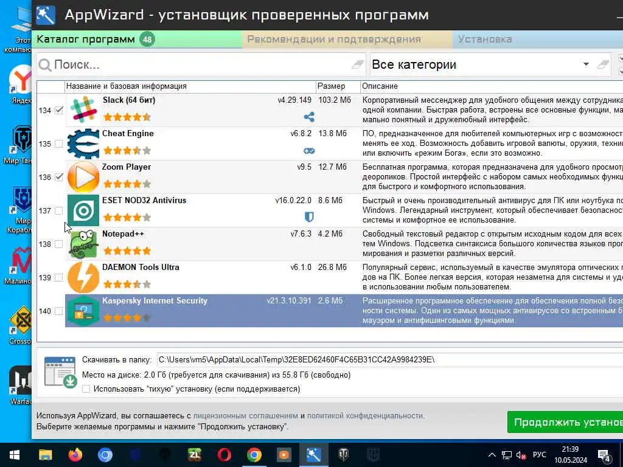Check the Notepad++ checkbox
623x467 pixels.
tap(59, 244)
